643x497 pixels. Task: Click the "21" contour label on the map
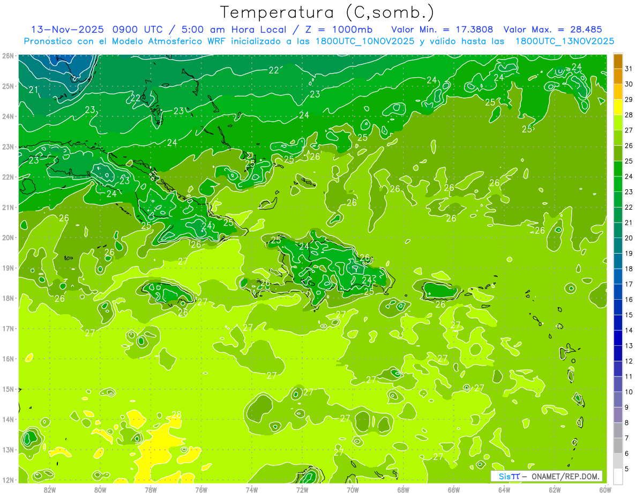tap(33, 90)
